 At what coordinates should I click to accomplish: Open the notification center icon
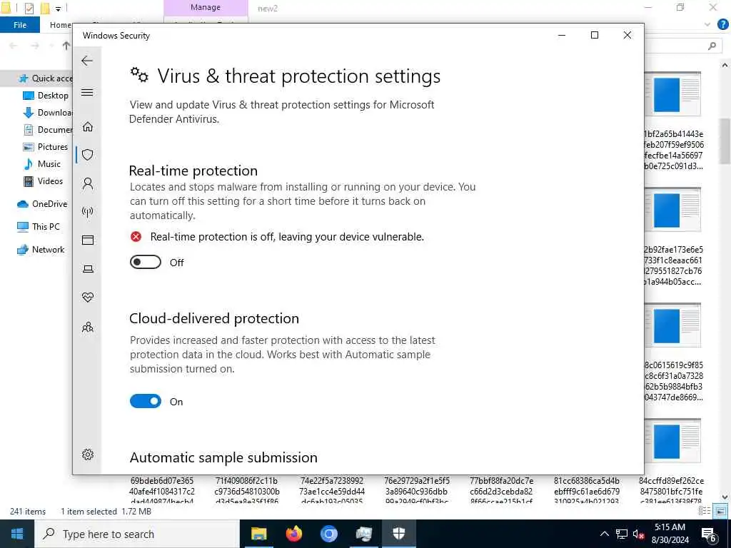[709, 534]
